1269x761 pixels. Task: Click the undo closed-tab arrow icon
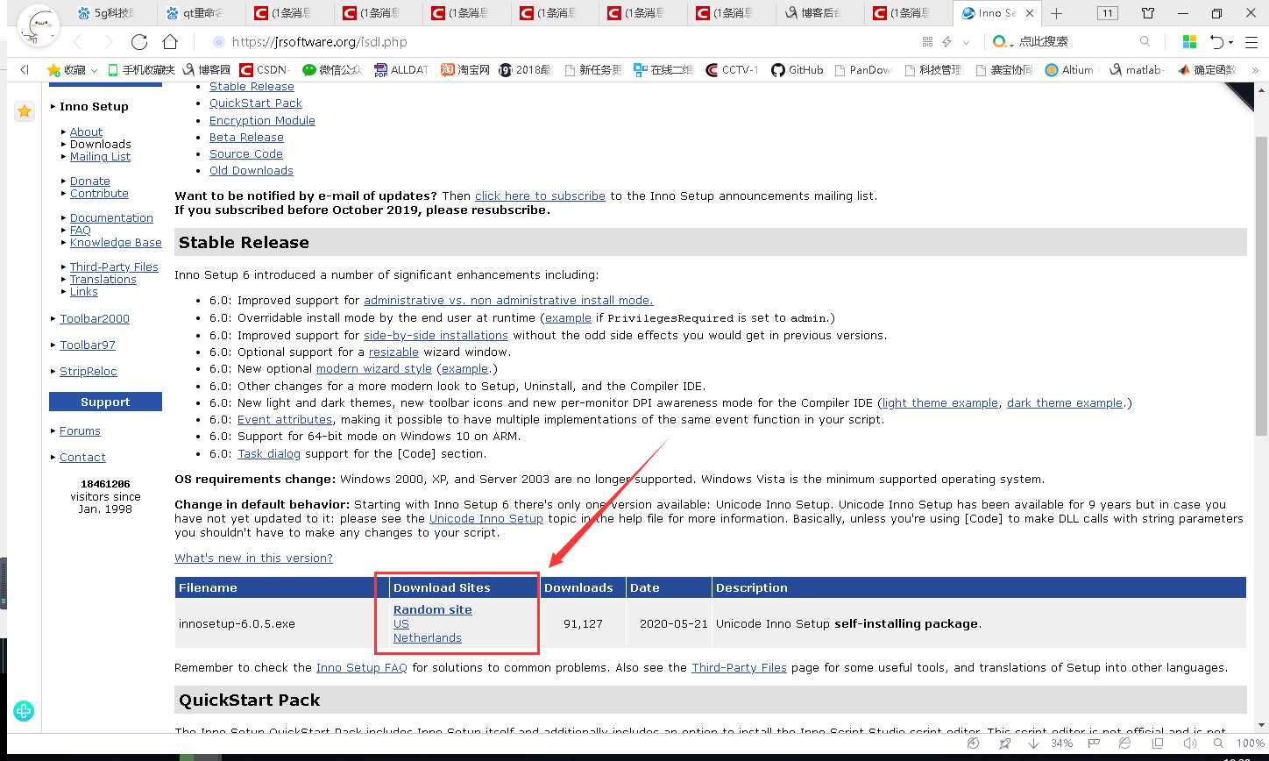[x=1216, y=41]
